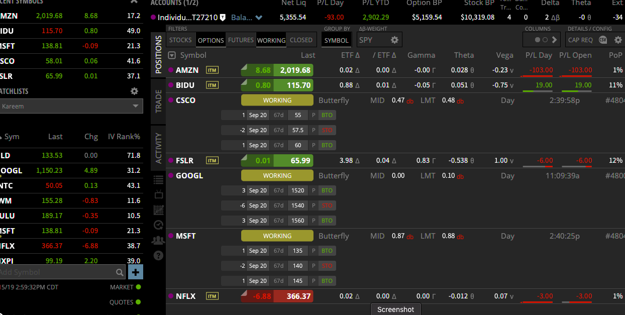Switch to the TRADE vertical tab
This screenshot has height=315, width=625.
158,101
